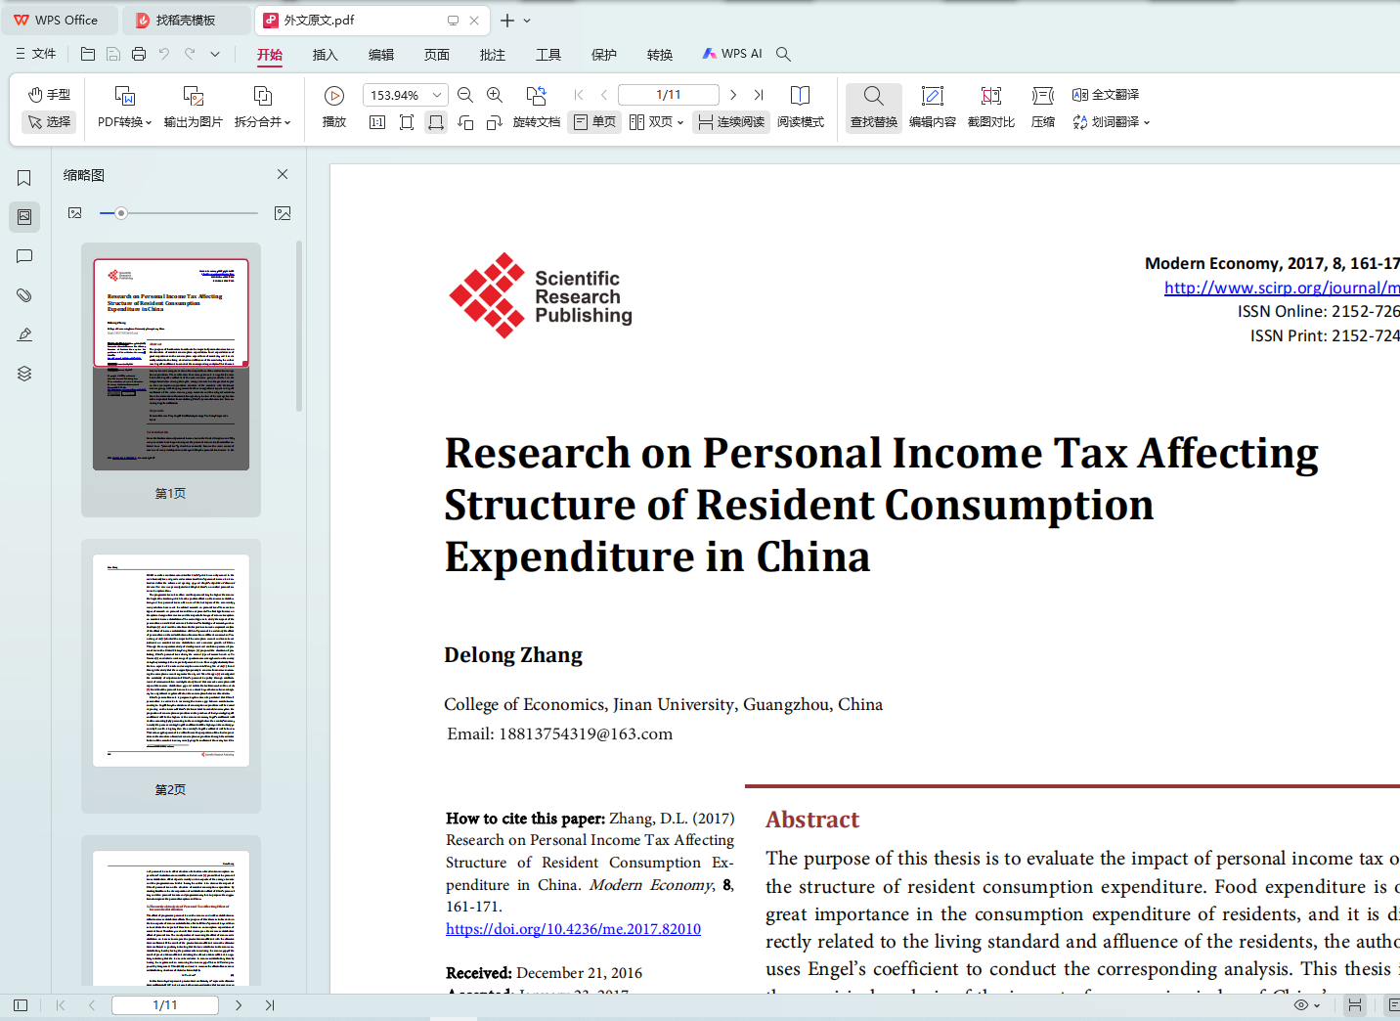Click the zoom out magnifier
Screen dimensions: 1400x1021
click(x=465, y=95)
